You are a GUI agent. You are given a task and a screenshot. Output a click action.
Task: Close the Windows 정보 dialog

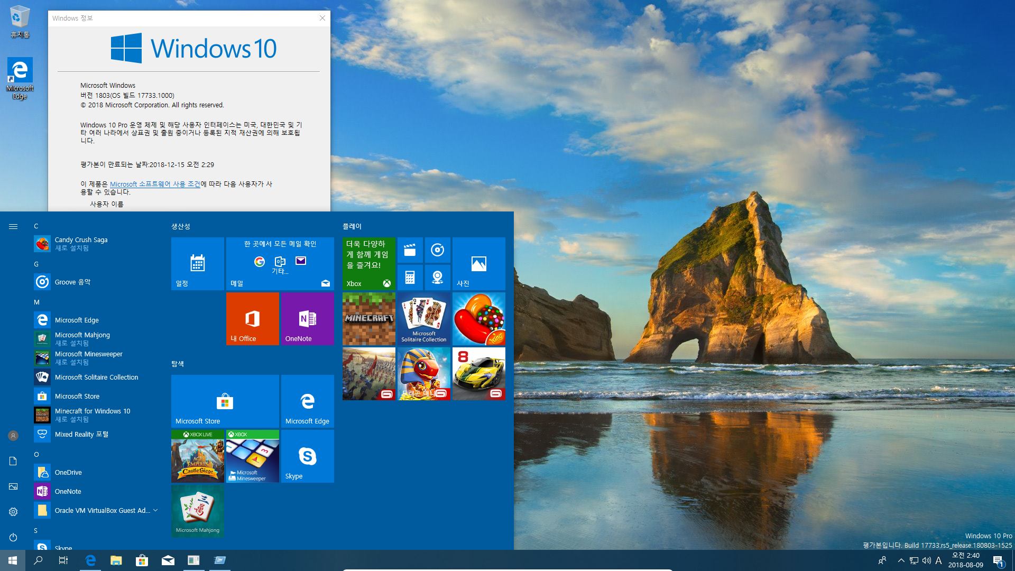pos(322,18)
